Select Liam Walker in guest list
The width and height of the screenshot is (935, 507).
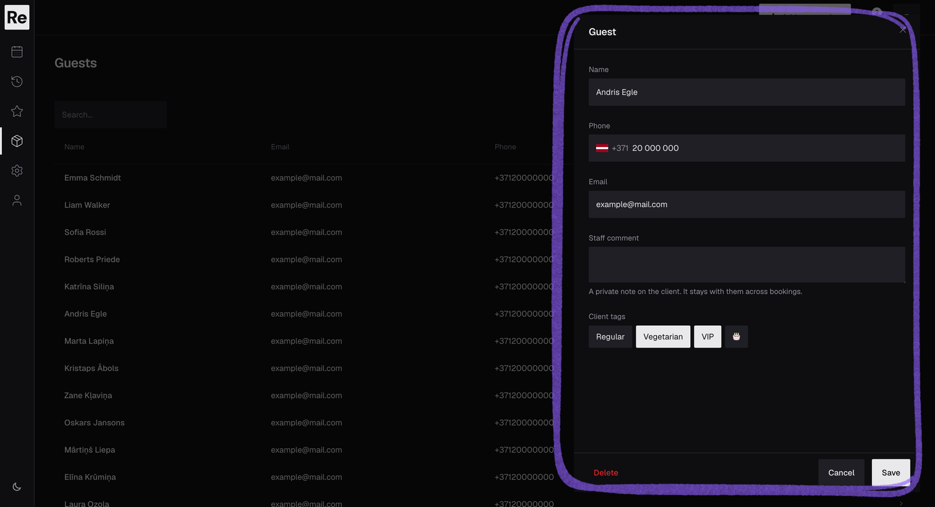click(x=87, y=205)
